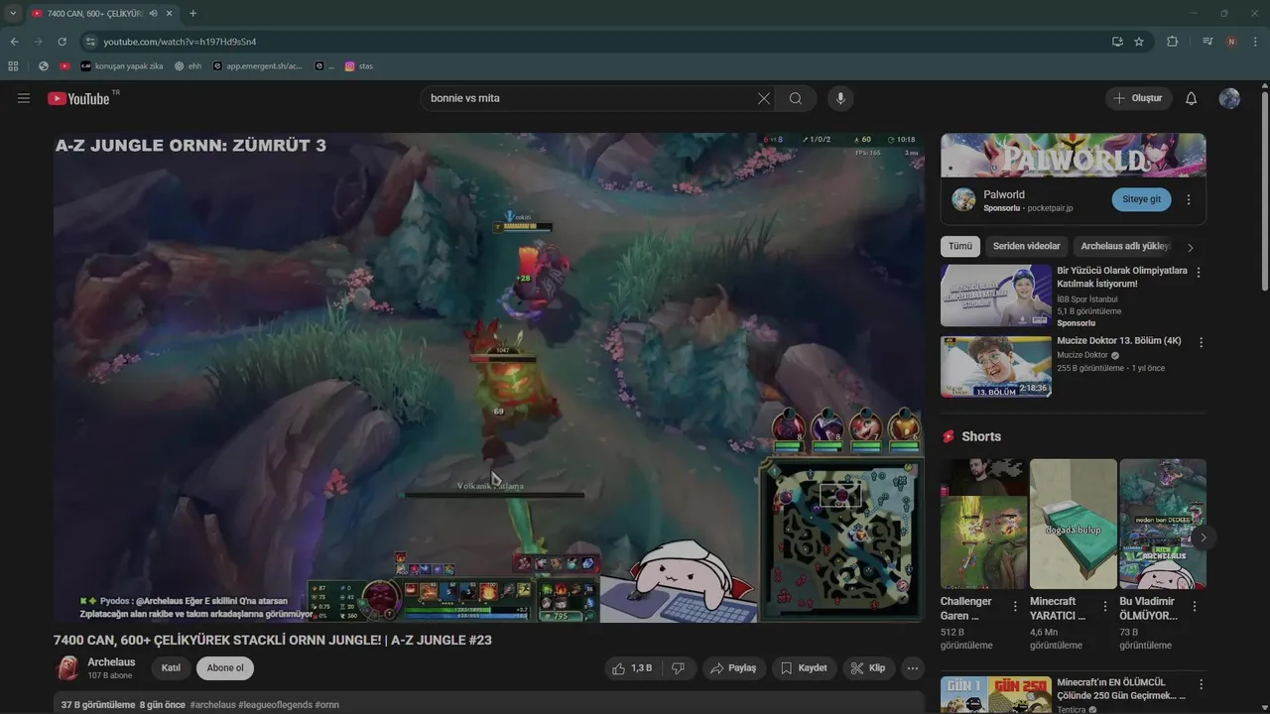Screen dimensions: 1270x714
Task: Open the Chrome extensions puzzle icon
Action: click(1172, 42)
